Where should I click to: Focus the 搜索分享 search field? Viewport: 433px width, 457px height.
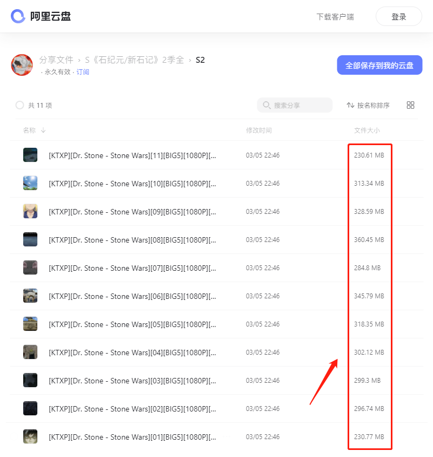pos(295,105)
